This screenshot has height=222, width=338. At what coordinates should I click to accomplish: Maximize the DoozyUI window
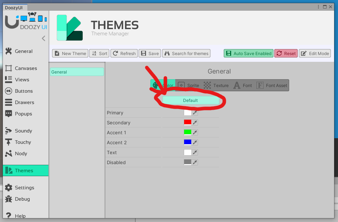point(324,7)
